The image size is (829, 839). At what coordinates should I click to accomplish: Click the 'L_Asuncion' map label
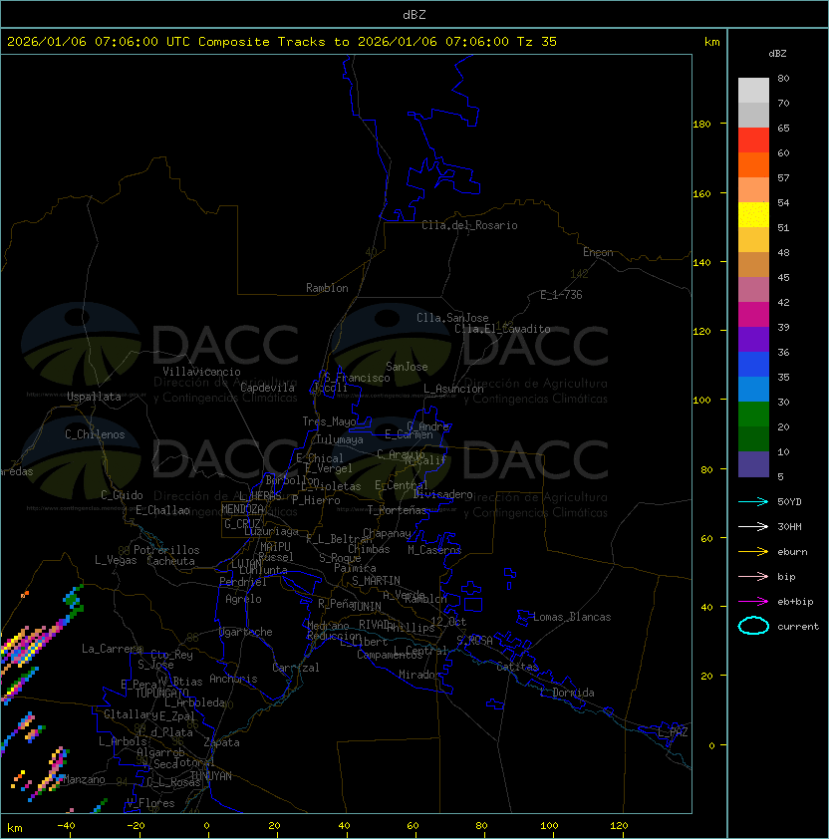(453, 389)
